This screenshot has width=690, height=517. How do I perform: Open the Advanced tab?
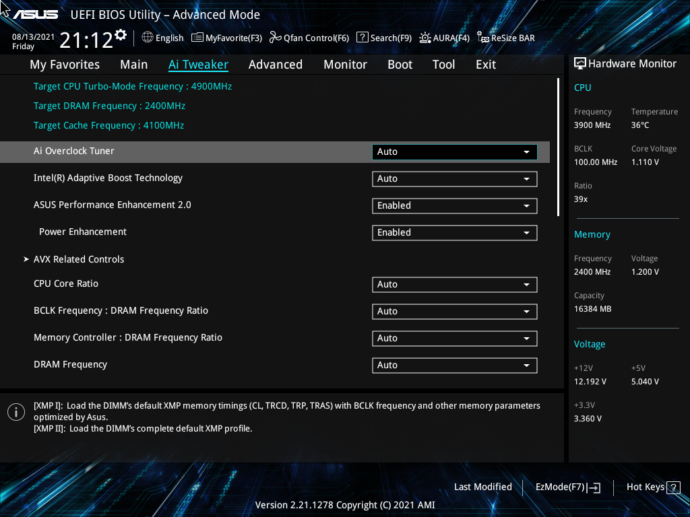click(276, 65)
